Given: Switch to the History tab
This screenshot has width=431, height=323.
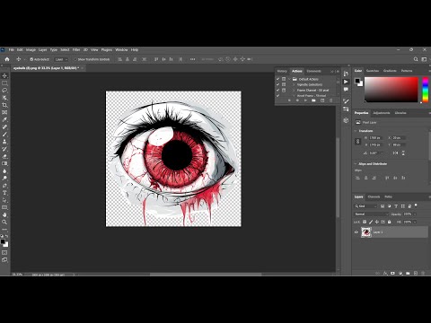Looking at the screenshot, I should pyautogui.click(x=282, y=71).
